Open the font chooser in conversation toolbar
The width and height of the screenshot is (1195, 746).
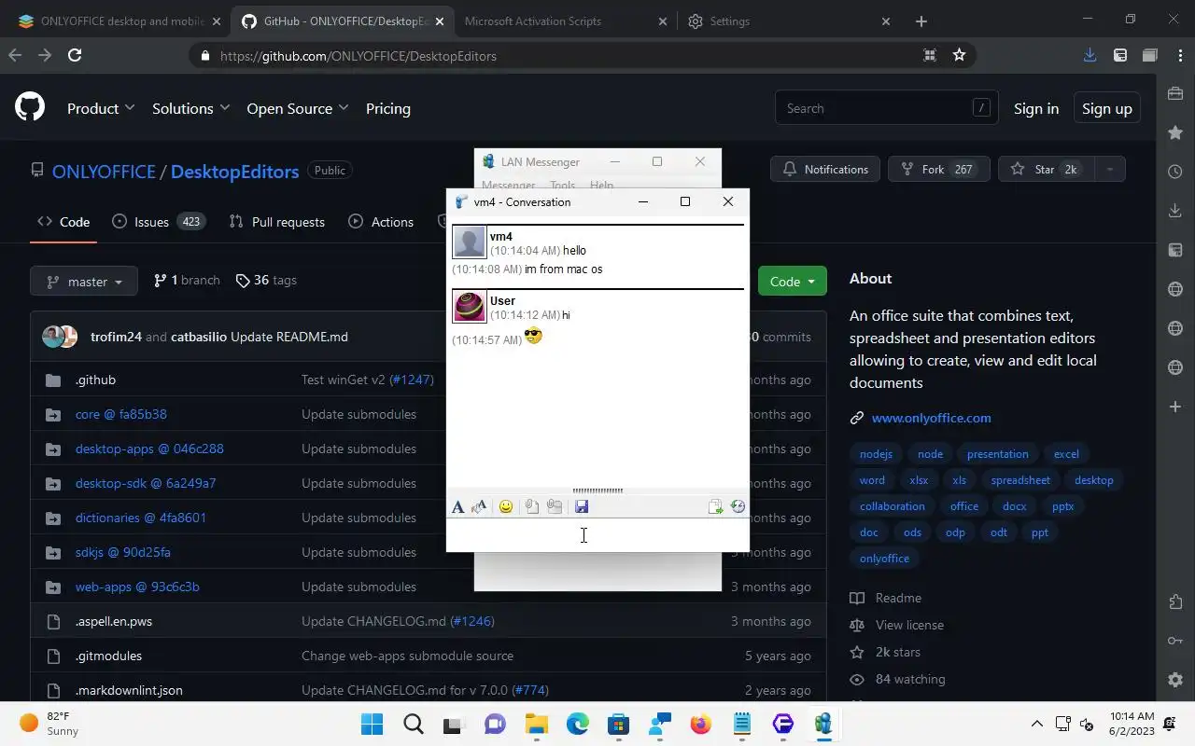click(457, 507)
